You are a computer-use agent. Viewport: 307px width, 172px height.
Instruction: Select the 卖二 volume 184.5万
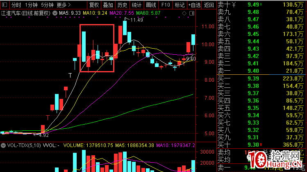tap(293, 63)
